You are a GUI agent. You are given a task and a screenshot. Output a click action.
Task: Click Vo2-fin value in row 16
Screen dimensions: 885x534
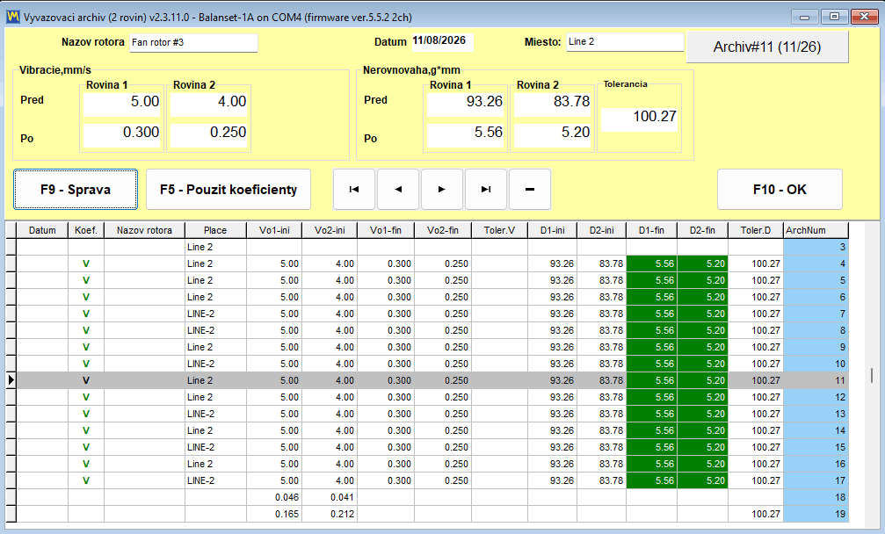pos(443,464)
